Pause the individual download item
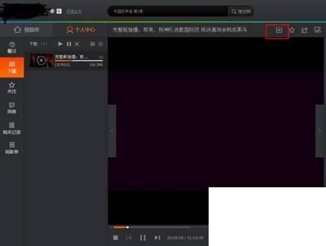Image resolution: width=326 pixels, height=246 pixels. tap(101, 57)
